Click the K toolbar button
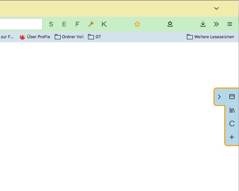This screenshot has width=239, height=191. tap(104, 24)
